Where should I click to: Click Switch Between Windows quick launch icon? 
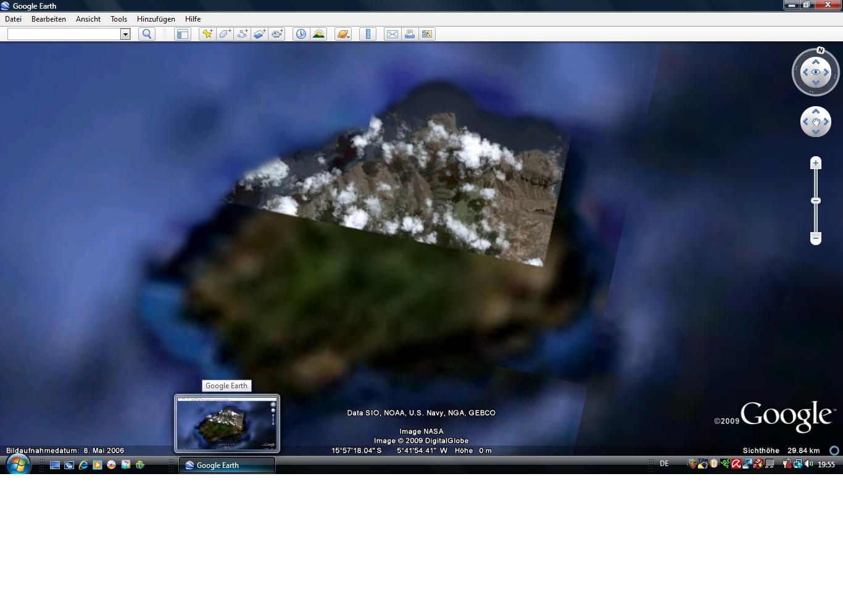(x=69, y=465)
